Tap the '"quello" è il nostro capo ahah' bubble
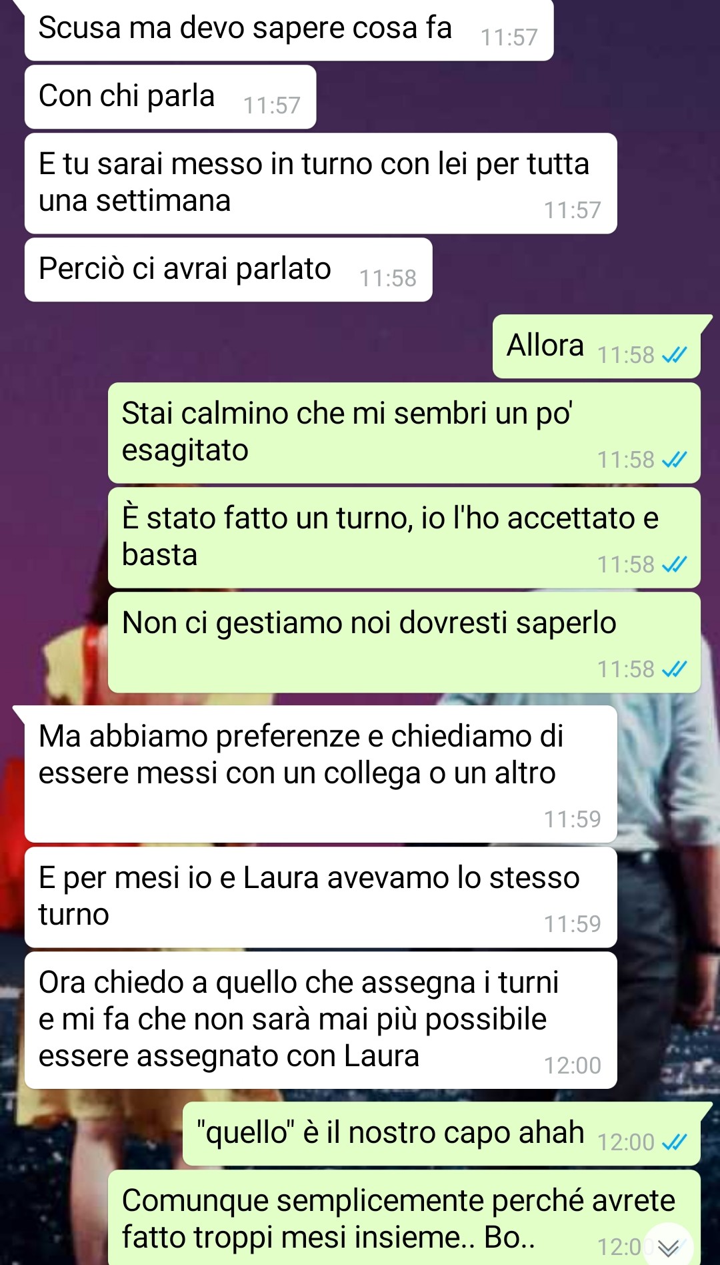720x1265 pixels. [x=441, y=1134]
